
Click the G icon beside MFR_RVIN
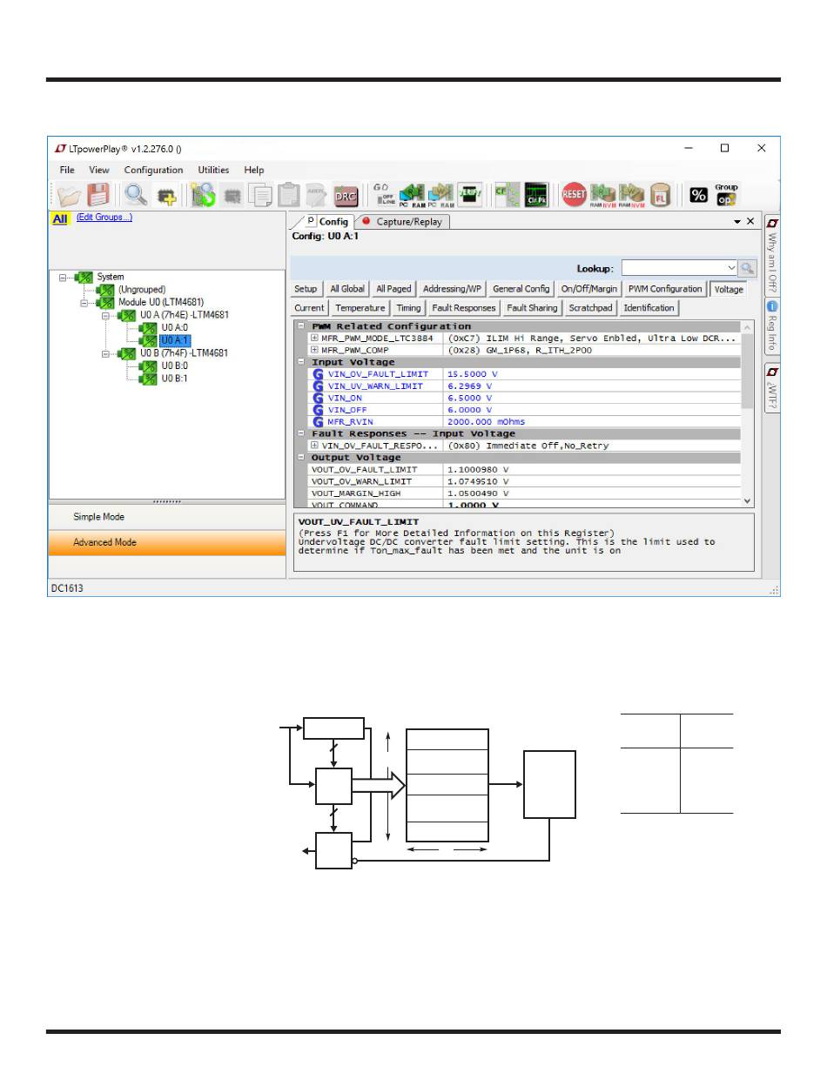319,422
